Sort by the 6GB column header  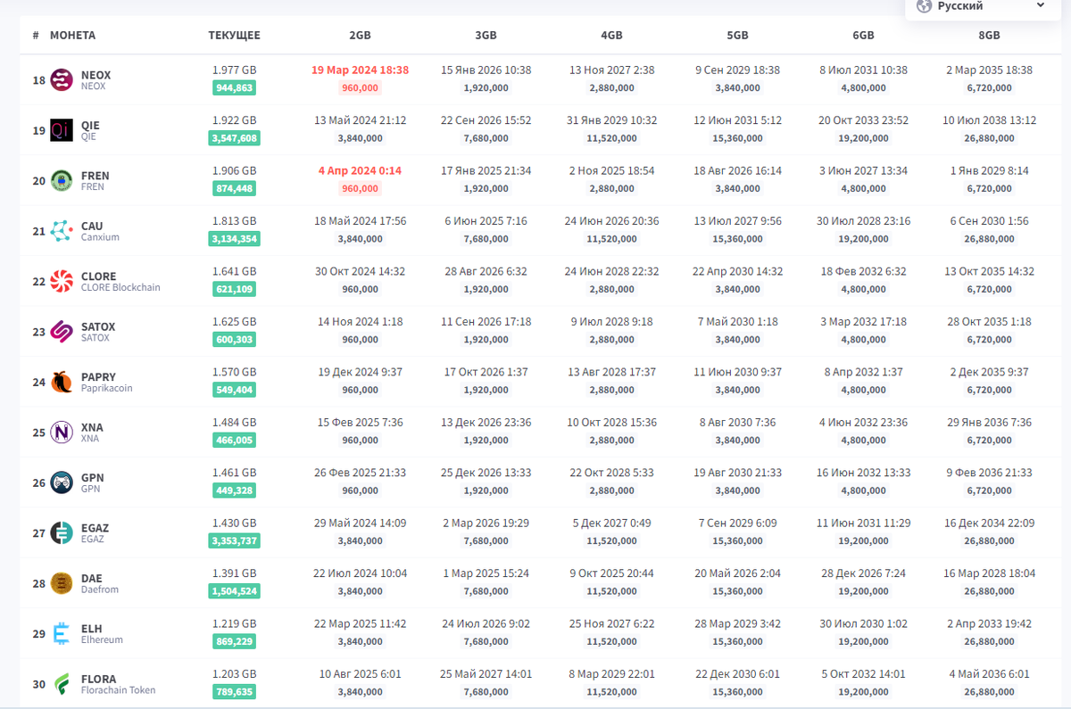[863, 36]
